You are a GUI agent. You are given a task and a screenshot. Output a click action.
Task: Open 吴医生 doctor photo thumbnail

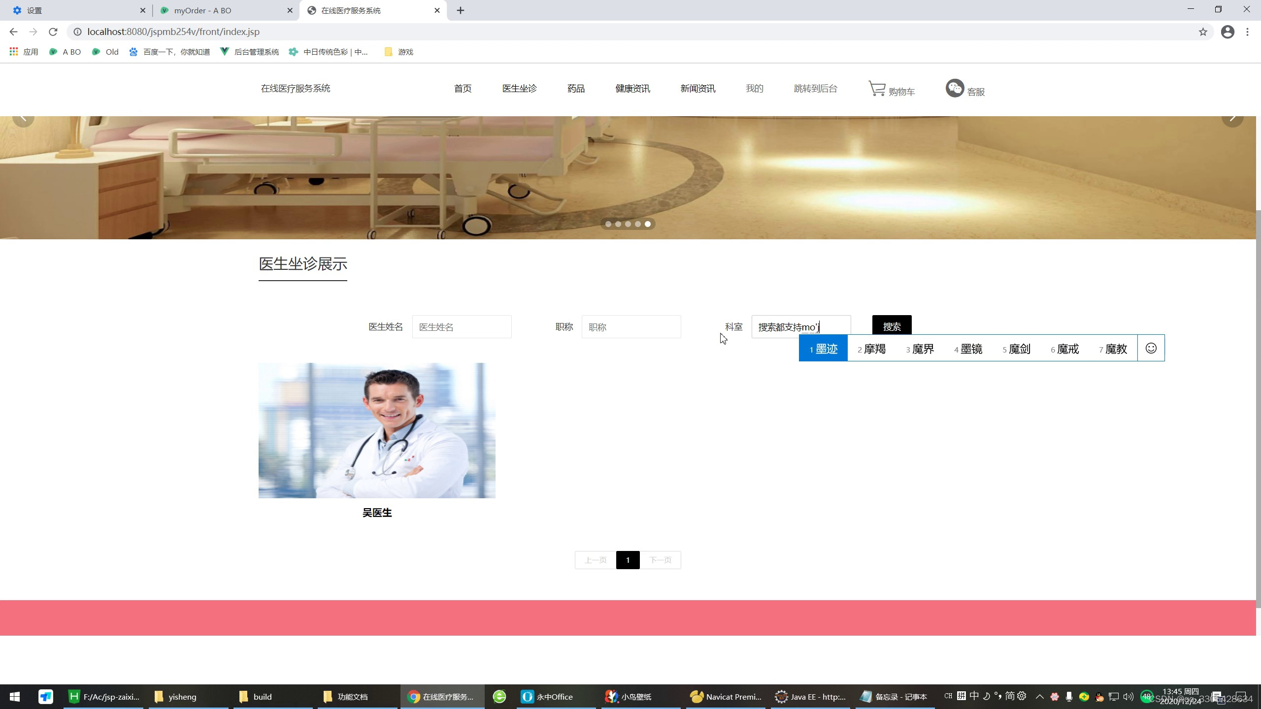(x=377, y=430)
